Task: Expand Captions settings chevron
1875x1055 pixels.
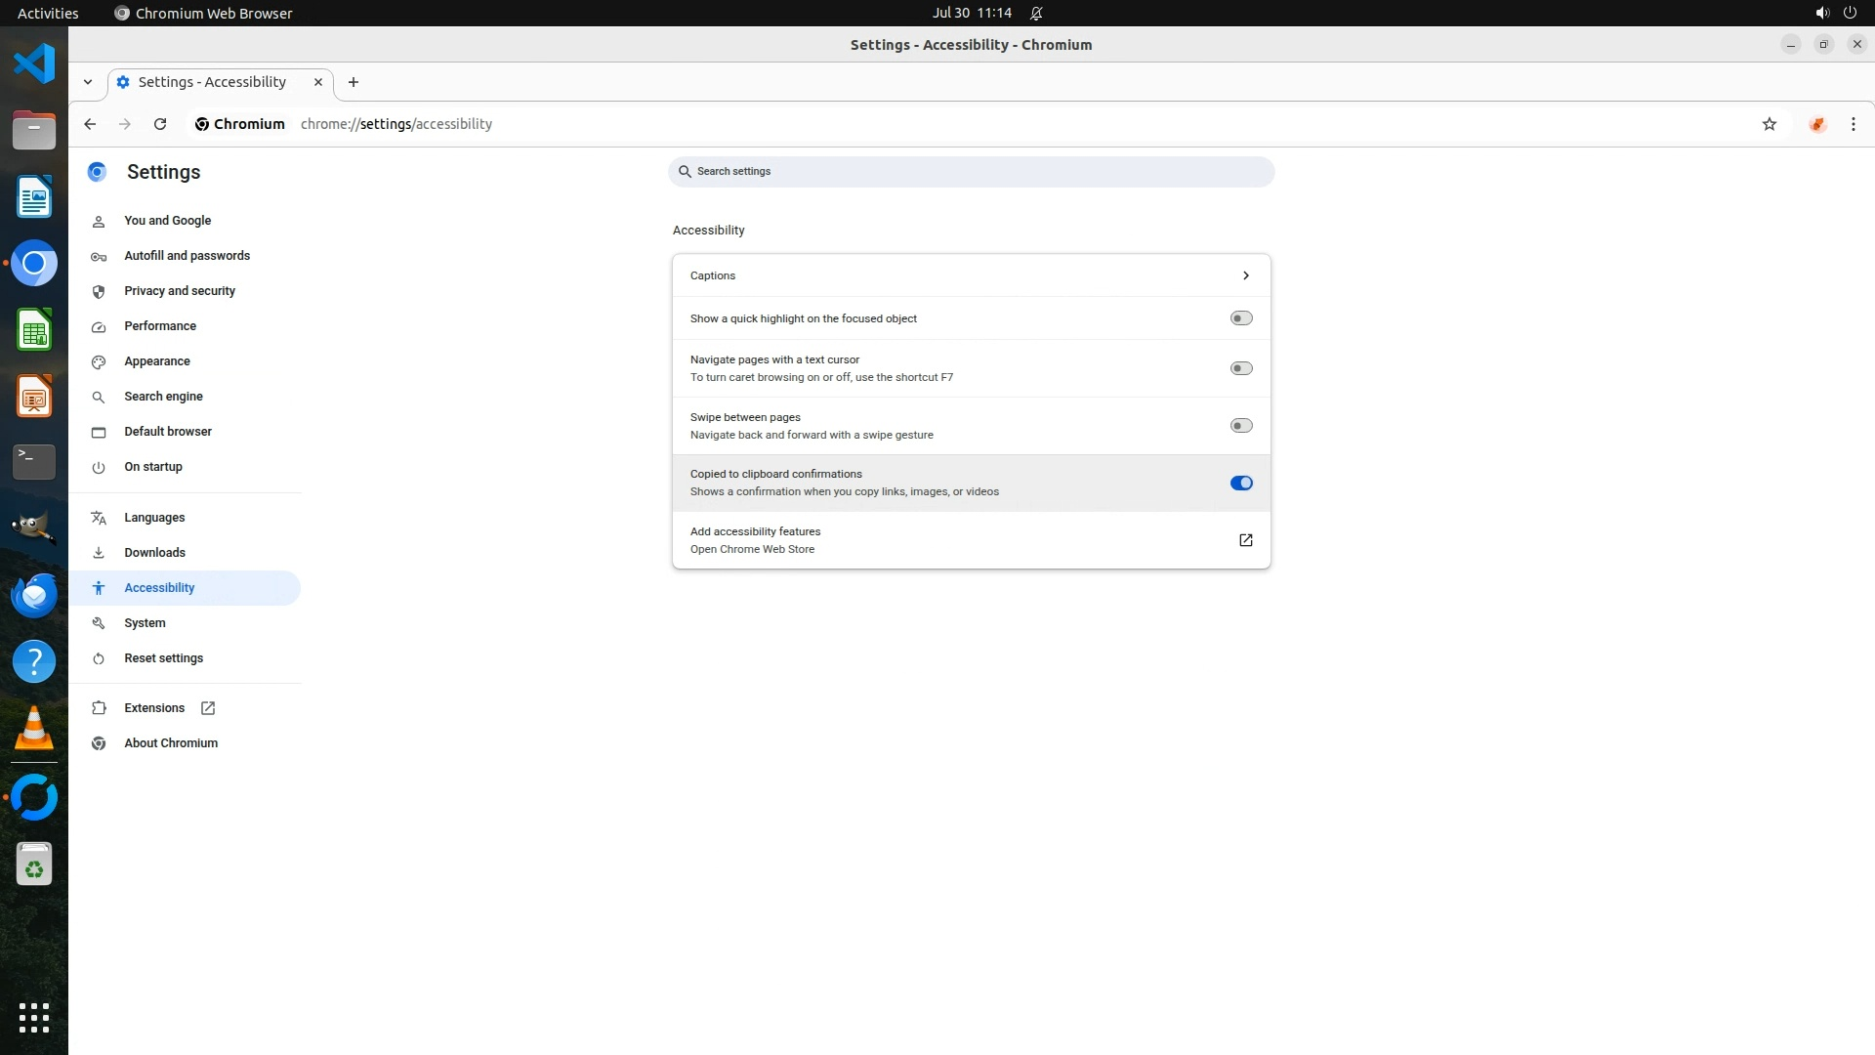Action: [1245, 275]
